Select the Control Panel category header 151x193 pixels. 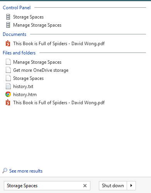17,8
